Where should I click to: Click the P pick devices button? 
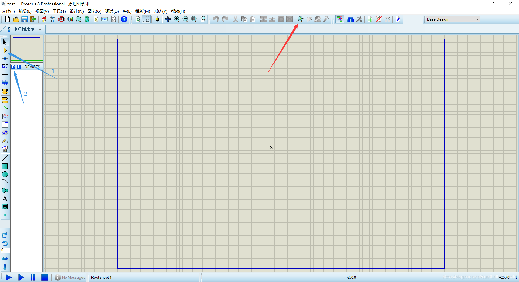coord(13,67)
